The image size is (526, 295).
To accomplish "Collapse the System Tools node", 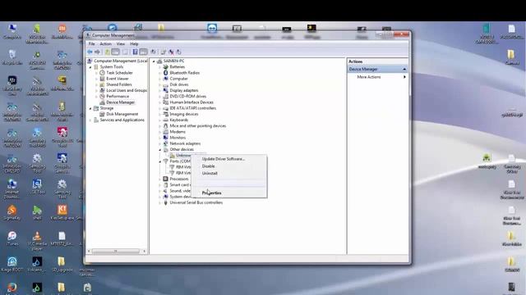I will (90, 67).
